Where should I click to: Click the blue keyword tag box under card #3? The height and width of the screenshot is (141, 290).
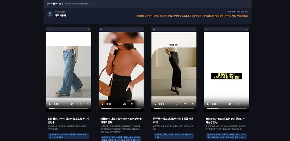[x=174, y=136]
